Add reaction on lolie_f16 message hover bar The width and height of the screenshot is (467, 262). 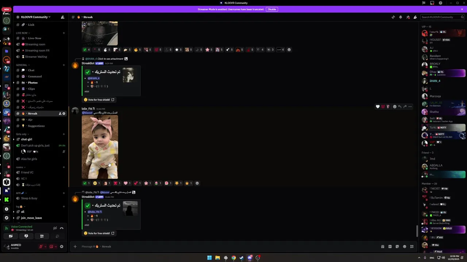click(x=394, y=107)
